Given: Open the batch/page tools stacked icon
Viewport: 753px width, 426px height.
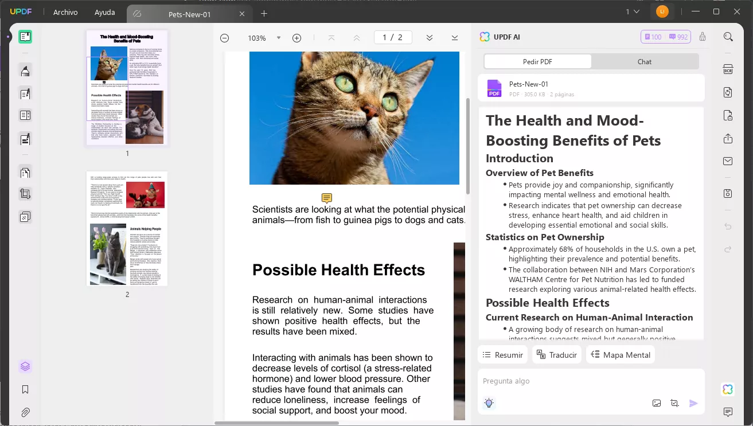Looking at the screenshot, I should click(x=25, y=217).
